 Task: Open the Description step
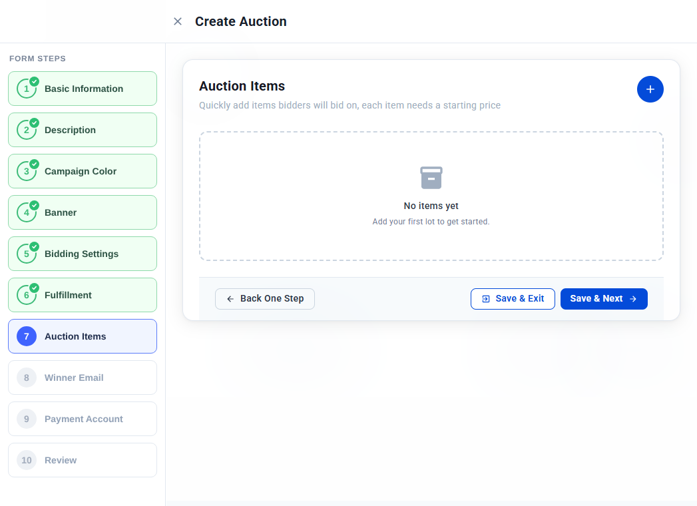click(83, 130)
